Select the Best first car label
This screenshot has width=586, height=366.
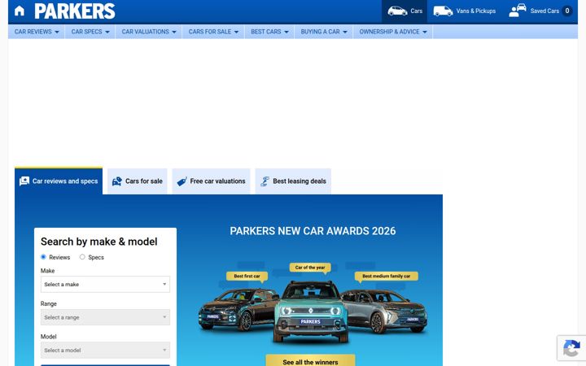coord(247,276)
